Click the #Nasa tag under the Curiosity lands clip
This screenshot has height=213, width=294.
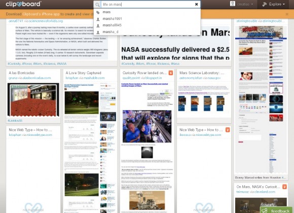pyautogui.click(x=175, y=64)
